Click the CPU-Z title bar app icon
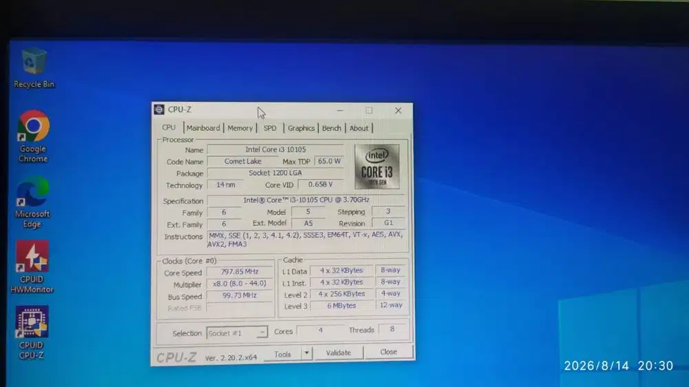689x387 pixels. [x=159, y=109]
